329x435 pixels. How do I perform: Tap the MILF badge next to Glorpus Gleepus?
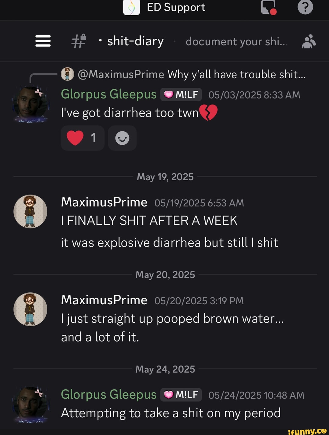[x=181, y=94]
